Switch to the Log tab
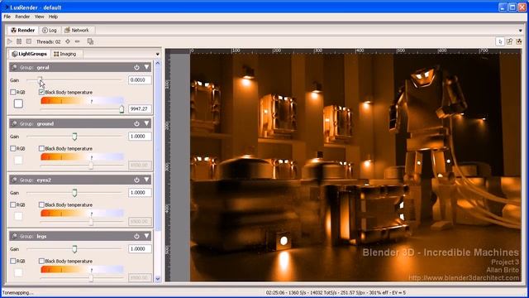This screenshot has height=298, width=529. [x=50, y=30]
